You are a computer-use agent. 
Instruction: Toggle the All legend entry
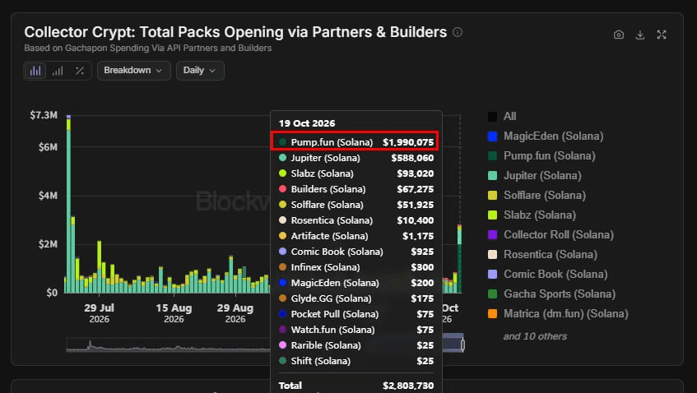[x=502, y=117]
